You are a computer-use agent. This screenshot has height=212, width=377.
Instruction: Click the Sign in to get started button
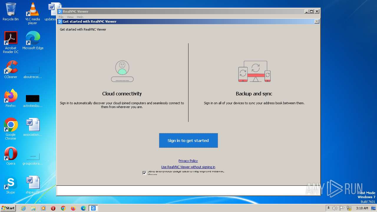click(x=188, y=140)
